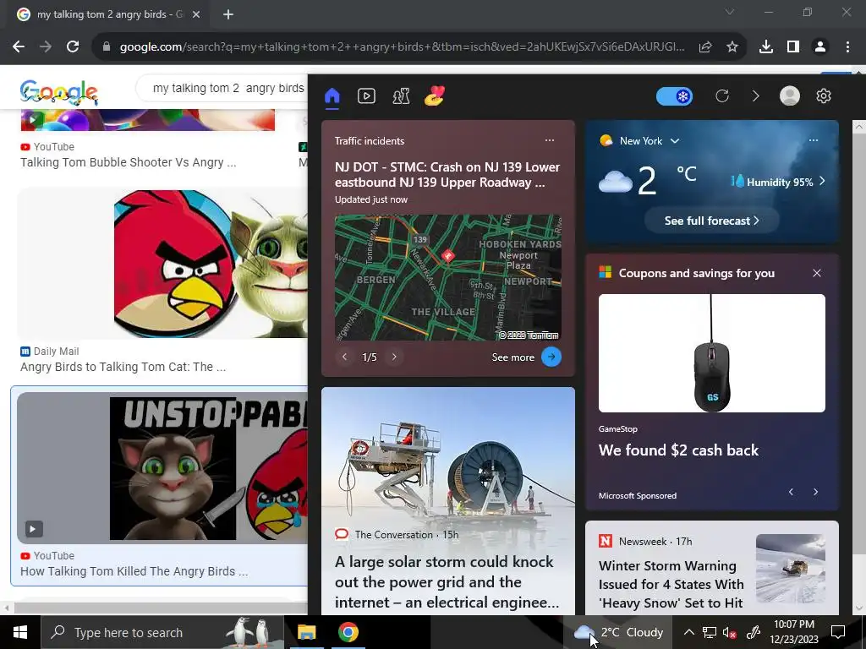This screenshot has height=649, width=866.
Task: Open We found $2 cash back offer
Action: [x=678, y=450]
